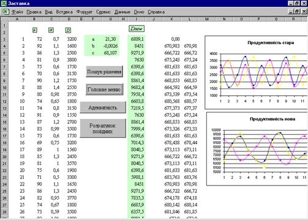Minimize the inner workbook window
This screenshot has height=221, width=308.
pos(291,12)
